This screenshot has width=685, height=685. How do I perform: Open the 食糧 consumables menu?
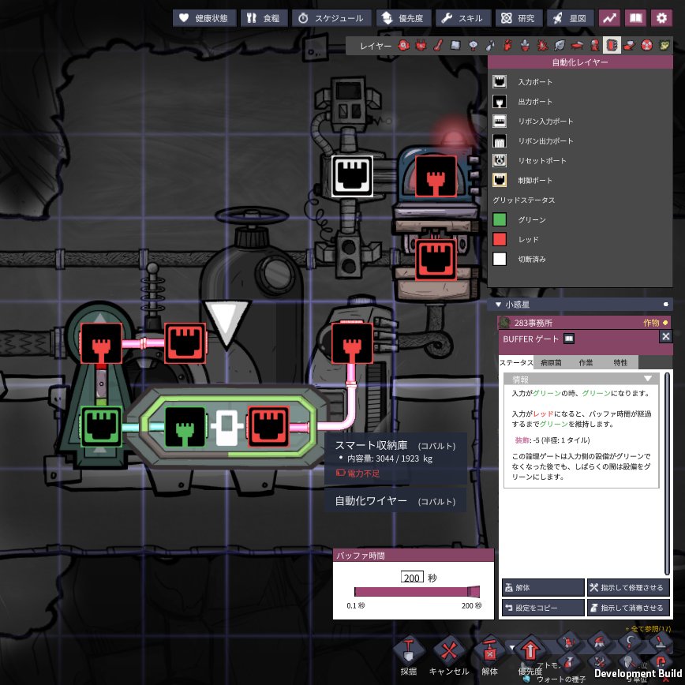264,18
